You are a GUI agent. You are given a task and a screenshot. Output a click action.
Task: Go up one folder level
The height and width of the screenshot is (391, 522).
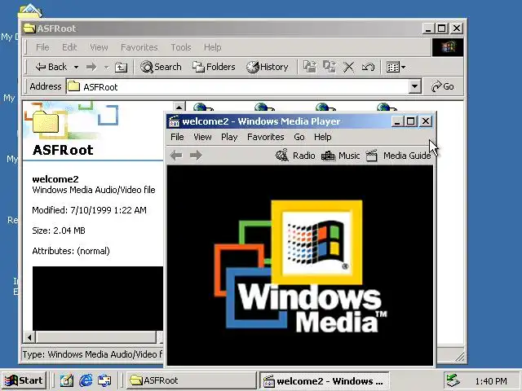(x=121, y=67)
